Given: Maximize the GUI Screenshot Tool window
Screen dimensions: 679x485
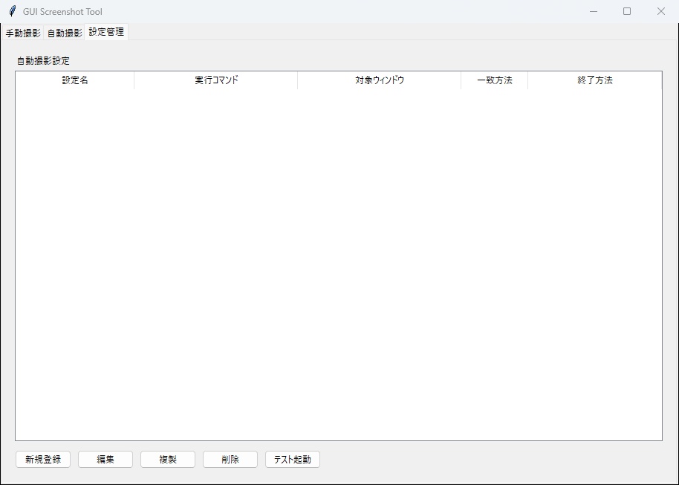Looking at the screenshot, I should 627,11.
